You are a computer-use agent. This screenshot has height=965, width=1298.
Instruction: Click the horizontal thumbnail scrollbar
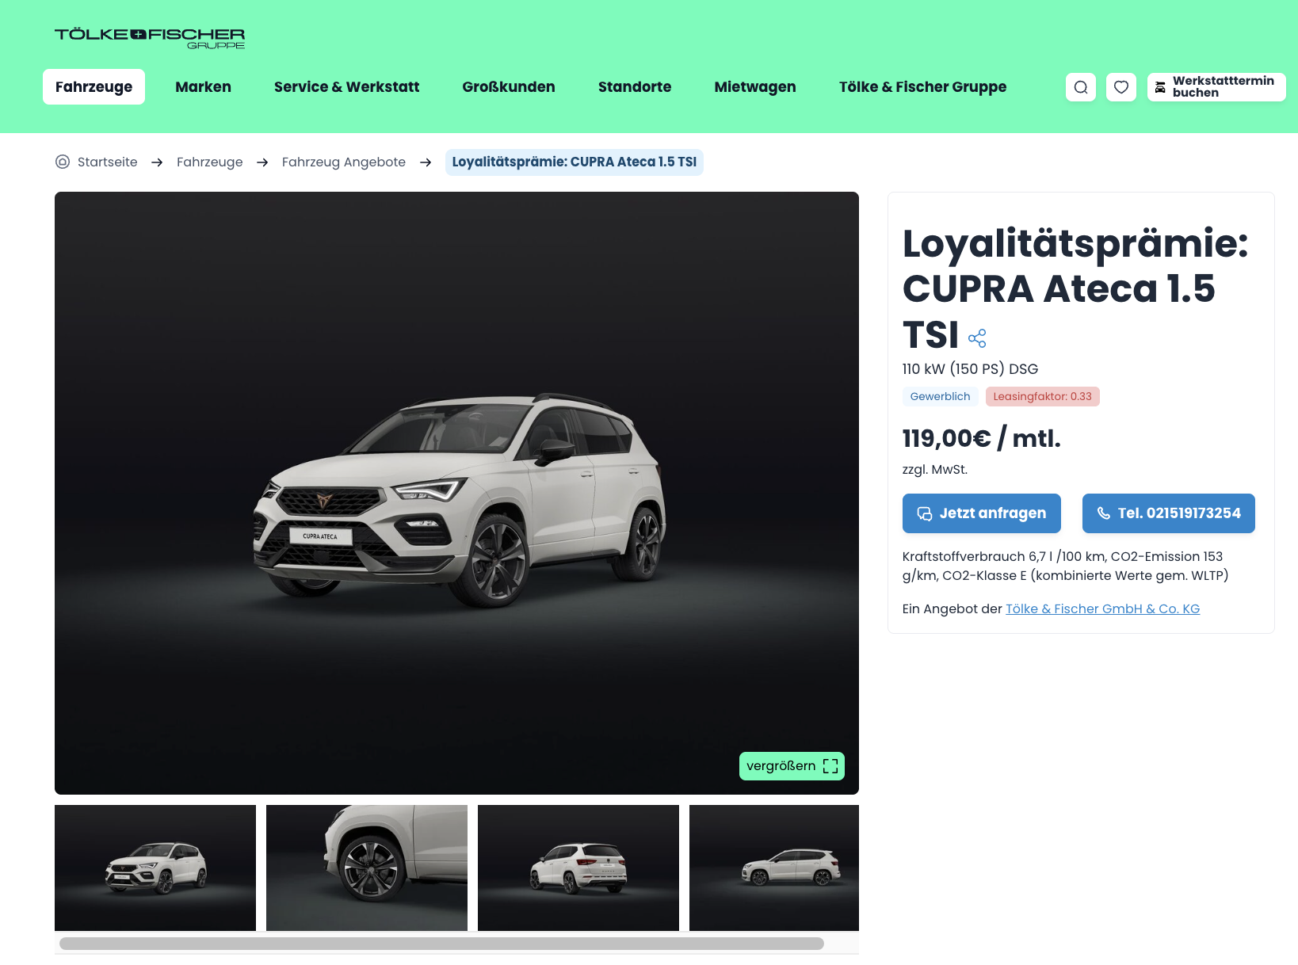point(441,944)
